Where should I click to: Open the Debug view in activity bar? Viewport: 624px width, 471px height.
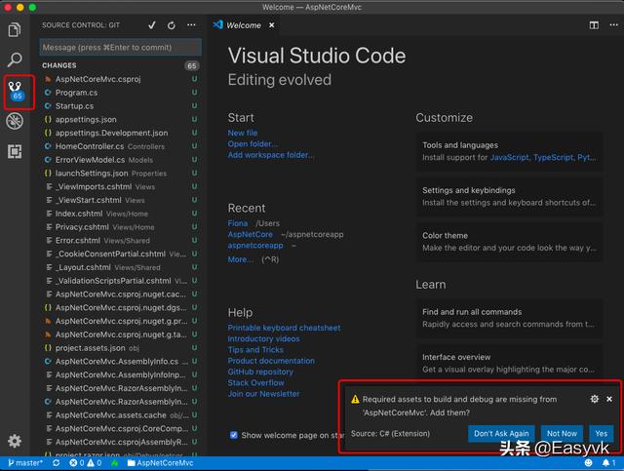[x=15, y=121]
